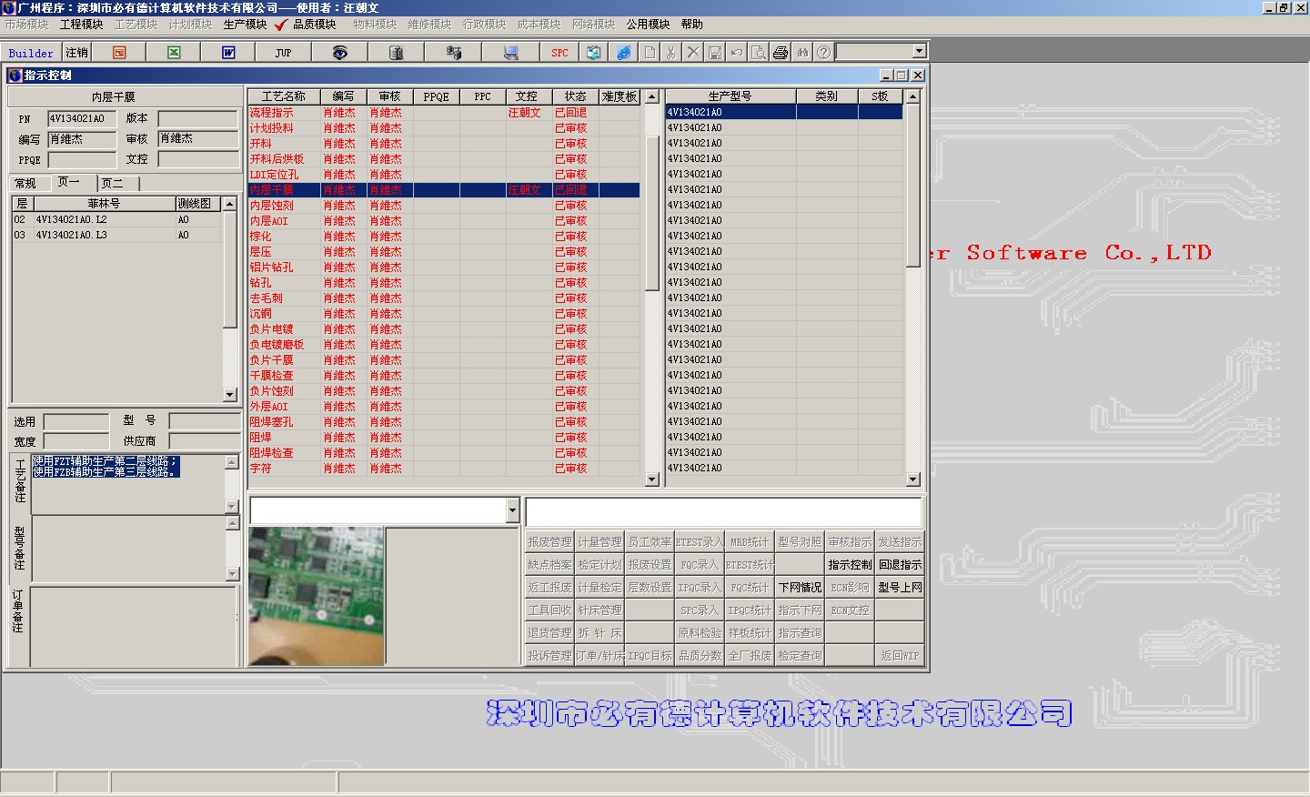Select the 流程指示 process row

pos(444,113)
